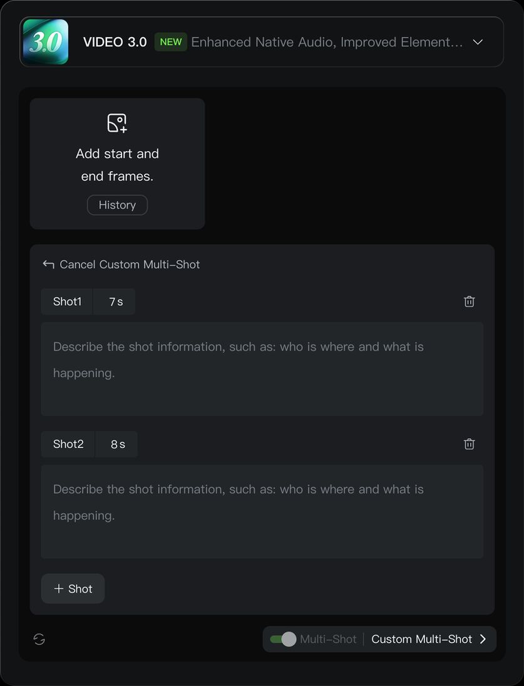Open the History button
This screenshot has width=524, height=686.
tap(117, 205)
